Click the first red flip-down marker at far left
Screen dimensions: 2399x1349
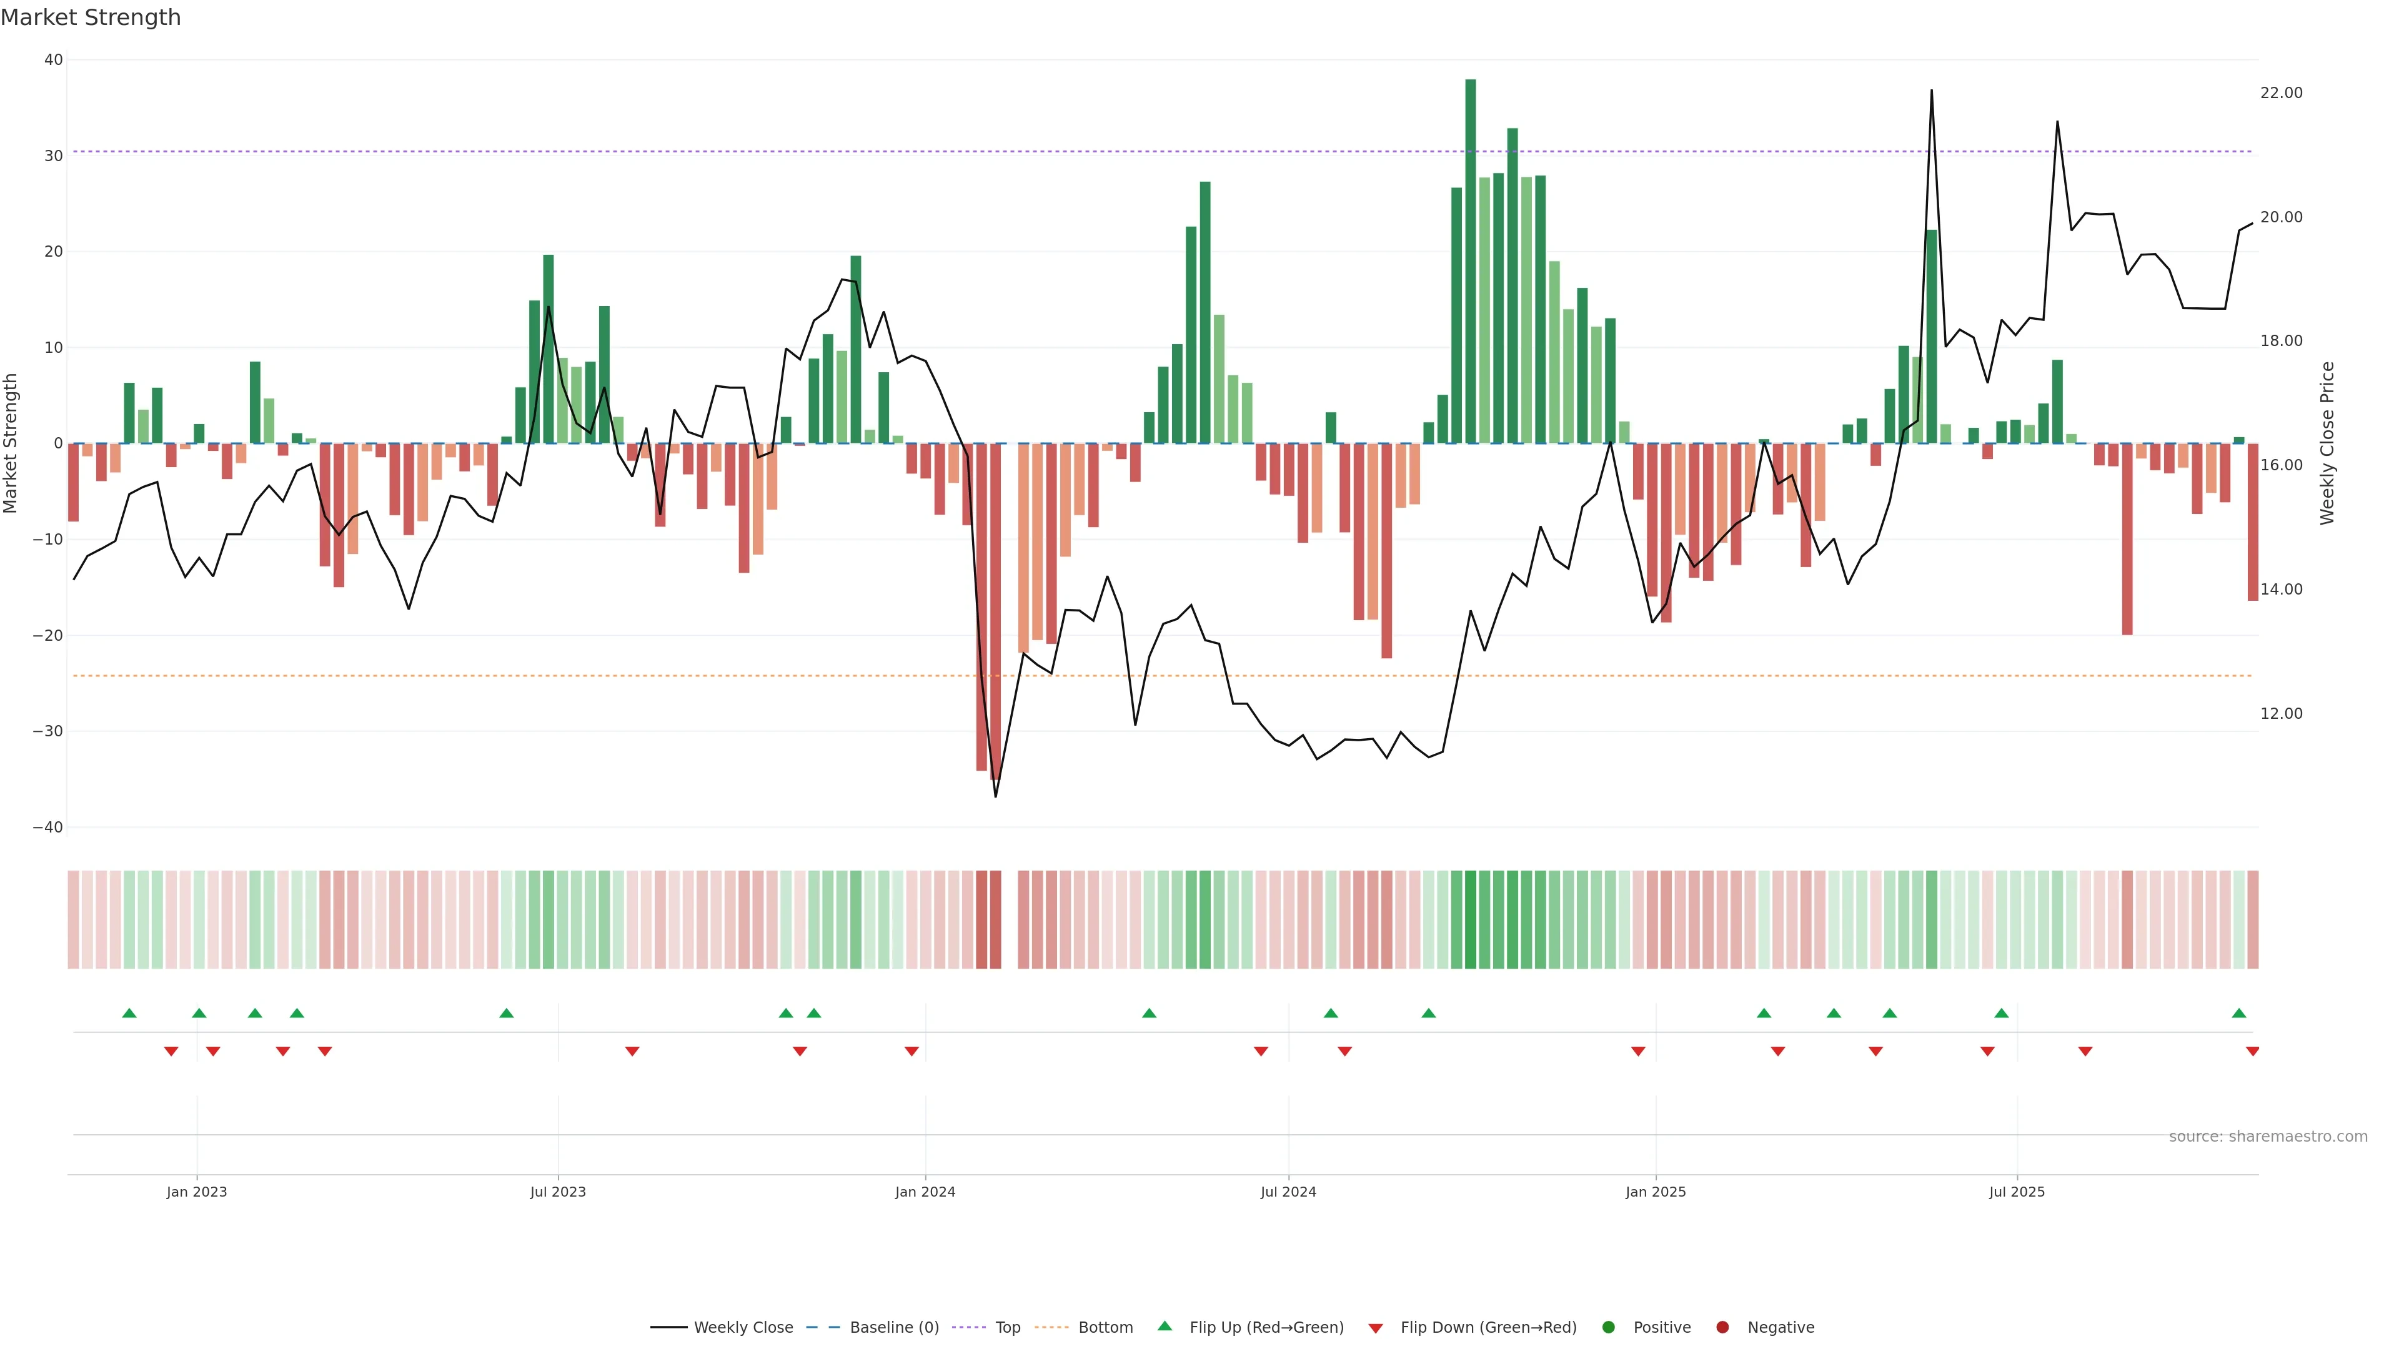(x=171, y=1051)
